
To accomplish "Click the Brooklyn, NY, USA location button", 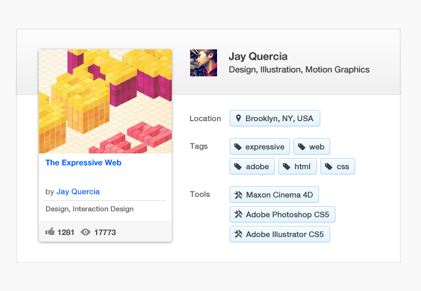I will click(274, 119).
